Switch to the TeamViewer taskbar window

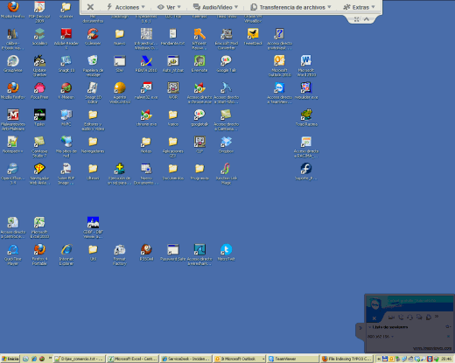(293, 359)
